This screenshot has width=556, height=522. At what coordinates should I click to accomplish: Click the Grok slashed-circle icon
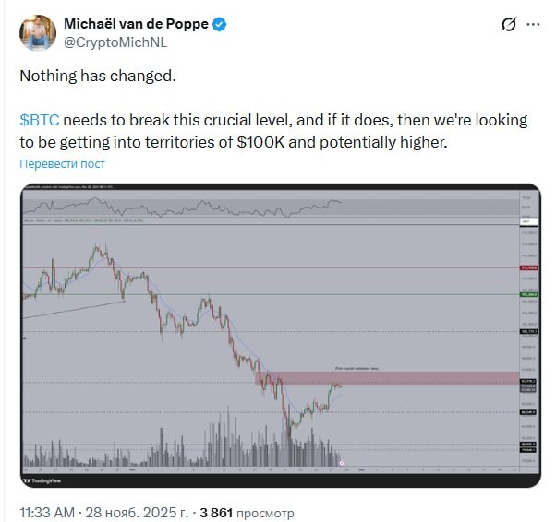point(509,24)
